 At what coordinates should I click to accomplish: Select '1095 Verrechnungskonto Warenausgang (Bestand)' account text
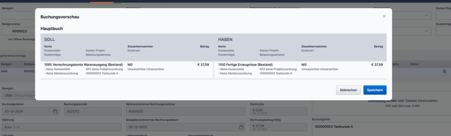84,65
